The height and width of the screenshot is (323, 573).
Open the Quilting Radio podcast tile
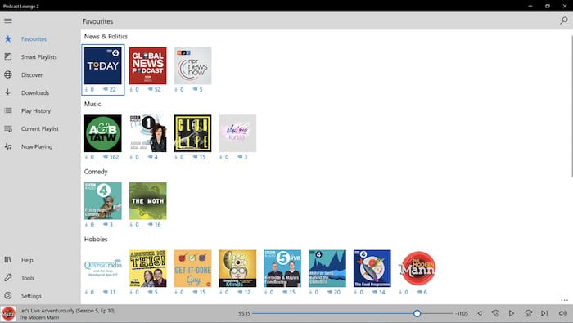coord(102,268)
